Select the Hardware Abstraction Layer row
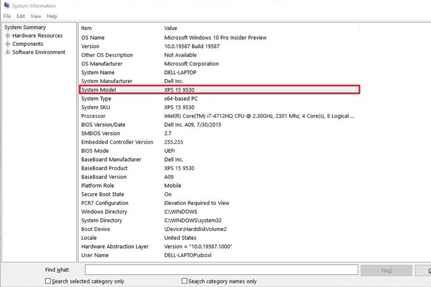This screenshot has height=287, width=431. [219, 246]
